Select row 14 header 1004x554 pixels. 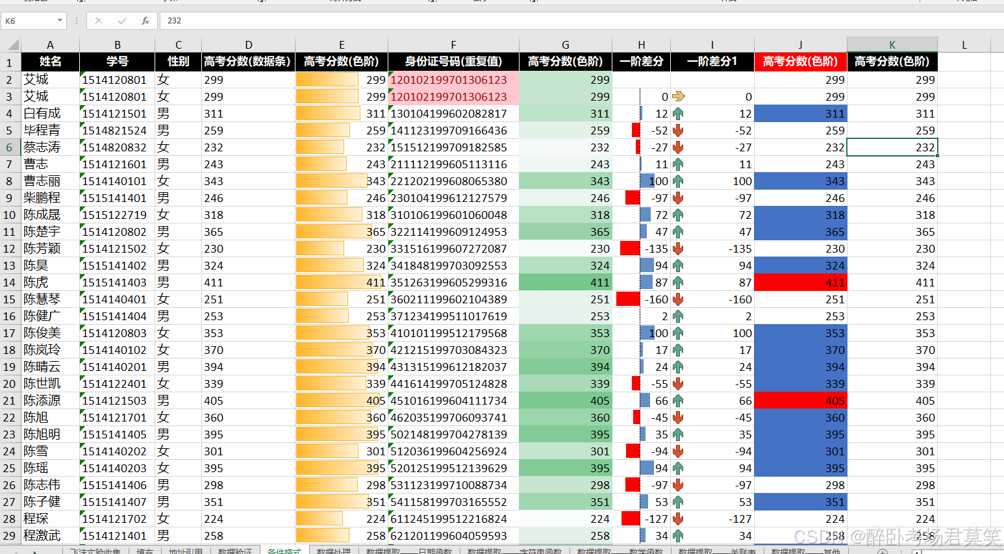click(10, 282)
